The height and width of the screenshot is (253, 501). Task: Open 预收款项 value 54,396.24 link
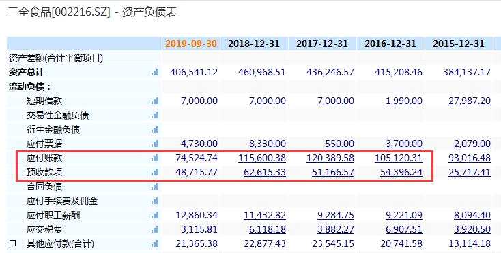click(x=401, y=173)
